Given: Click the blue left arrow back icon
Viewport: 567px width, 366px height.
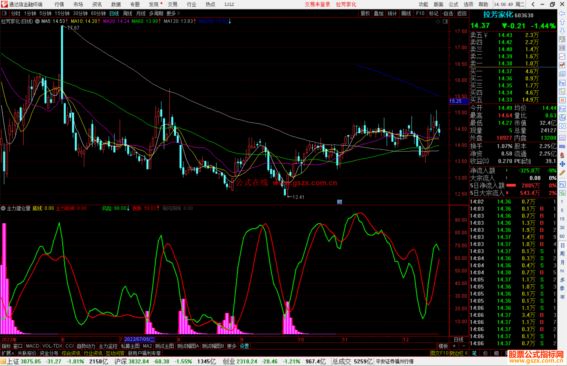Looking at the screenshot, I should pos(562,13).
